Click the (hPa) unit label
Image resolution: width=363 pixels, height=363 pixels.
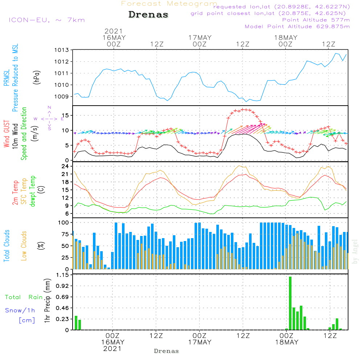coord(36,77)
